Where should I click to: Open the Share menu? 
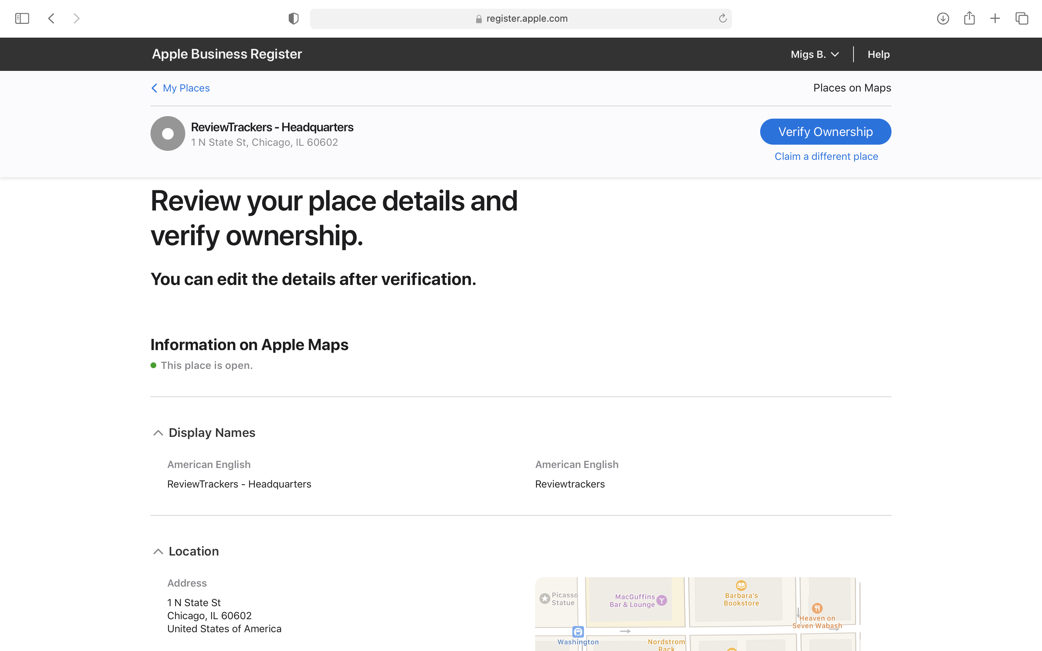click(x=969, y=18)
